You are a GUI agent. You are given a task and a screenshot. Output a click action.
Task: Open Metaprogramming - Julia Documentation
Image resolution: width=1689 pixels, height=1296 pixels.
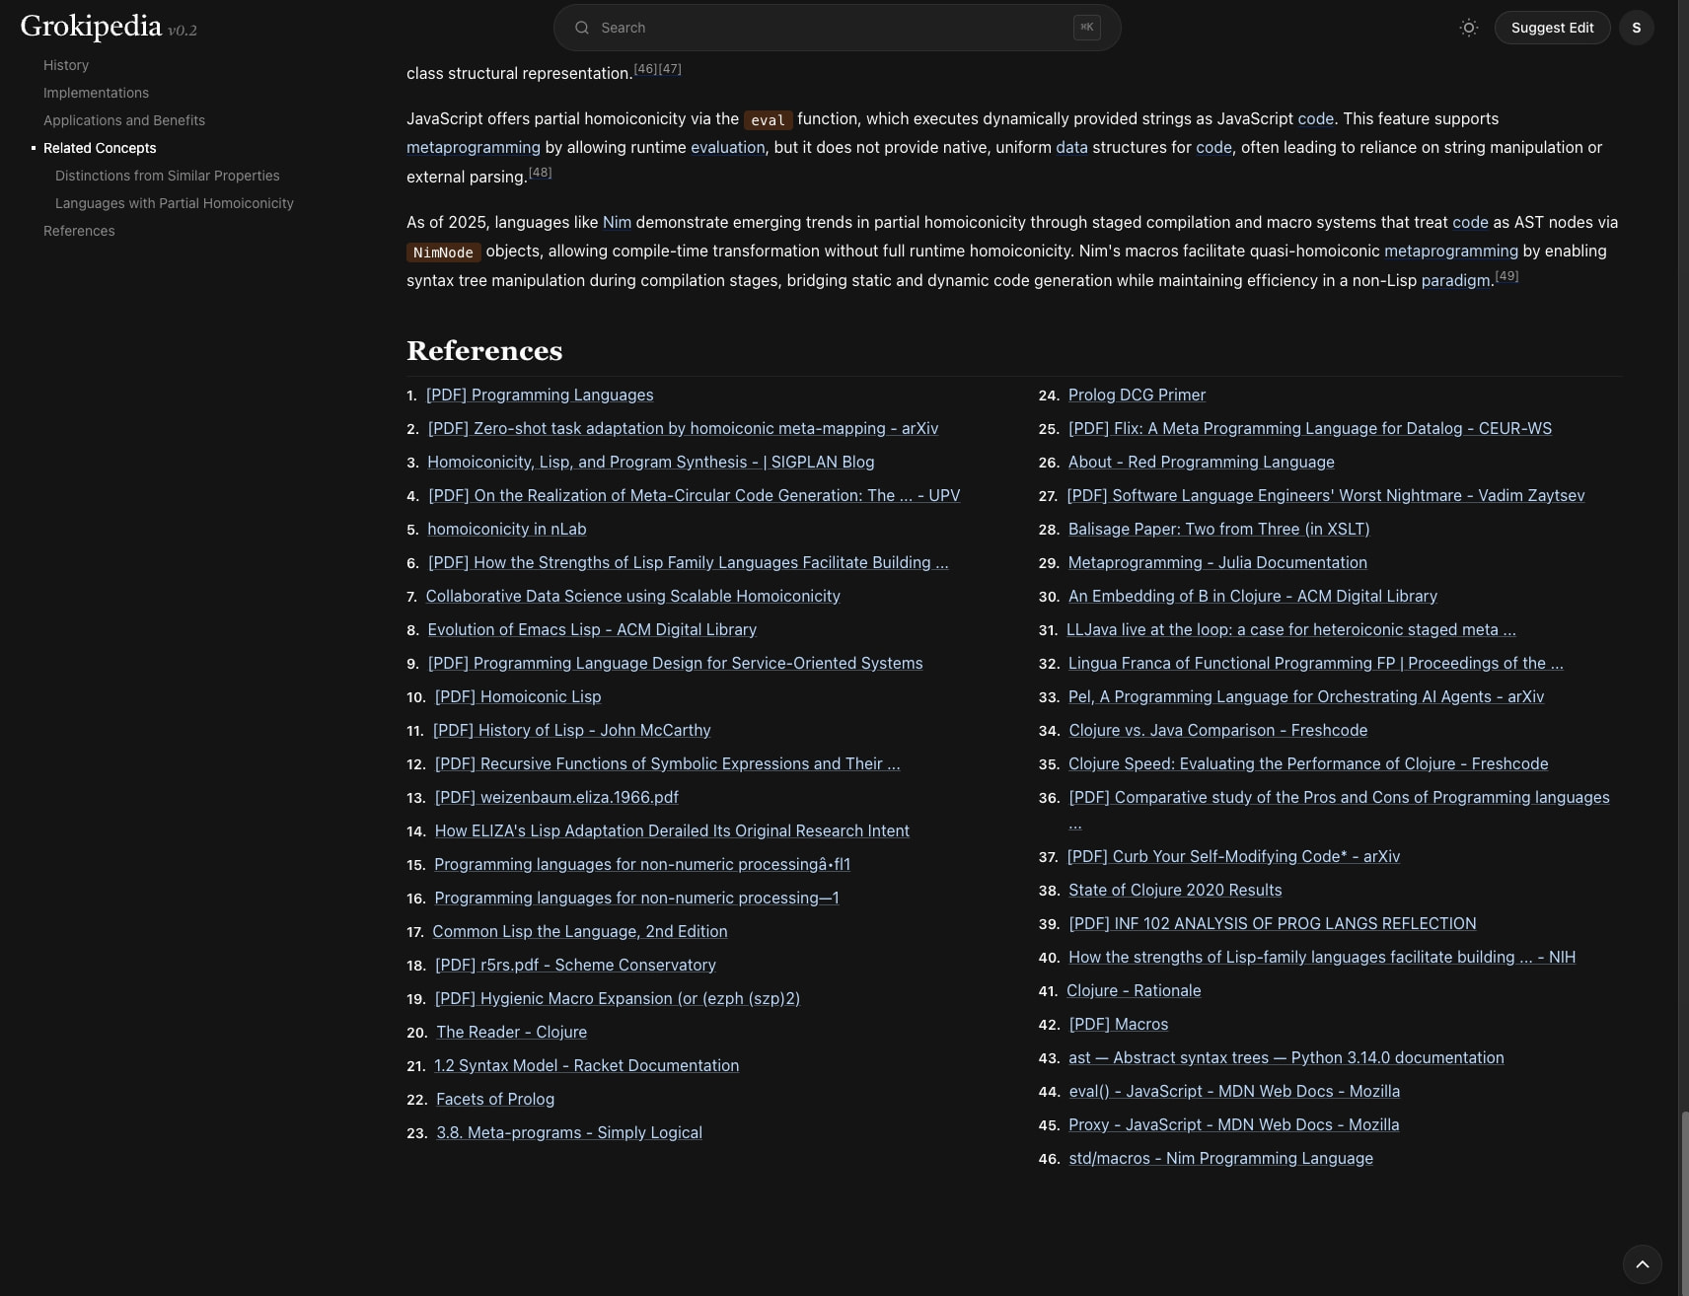pyautogui.click(x=1217, y=562)
